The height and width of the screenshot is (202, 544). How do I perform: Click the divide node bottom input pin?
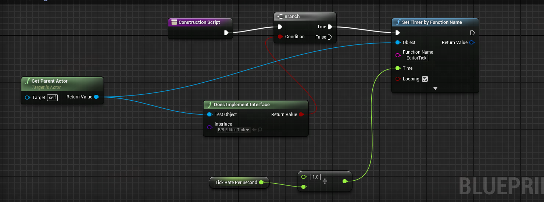(x=304, y=187)
